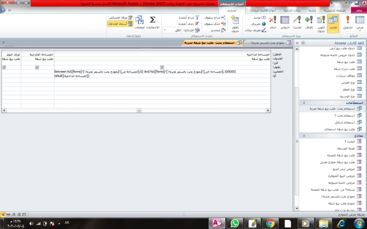This screenshot has height=229, width=367.
Task: Toggle ورقة الخصائص property sheet
Action: tap(120, 18)
